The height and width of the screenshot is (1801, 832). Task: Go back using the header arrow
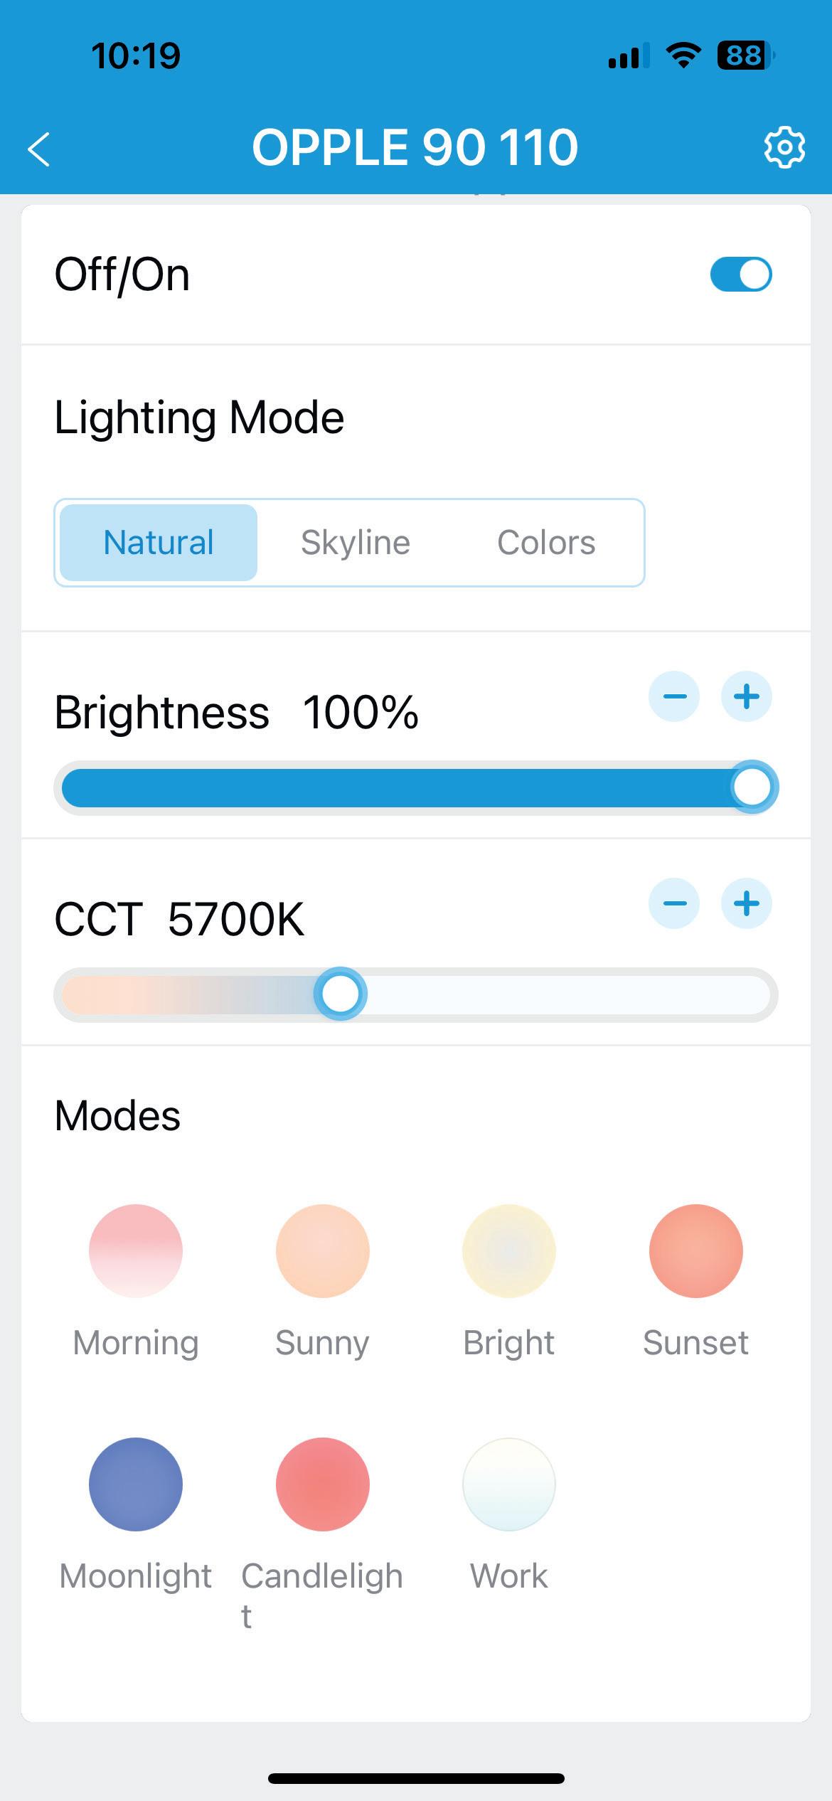pos(39,149)
